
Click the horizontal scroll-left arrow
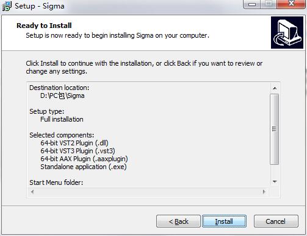coord(32,192)
